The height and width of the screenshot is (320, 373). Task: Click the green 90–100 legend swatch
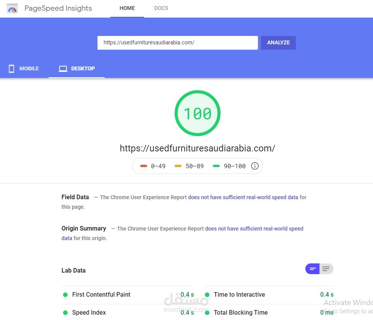coord(216,166)
